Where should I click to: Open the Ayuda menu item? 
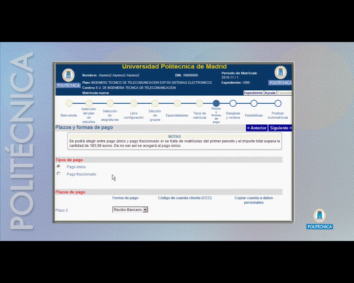(x=270, y=93)
